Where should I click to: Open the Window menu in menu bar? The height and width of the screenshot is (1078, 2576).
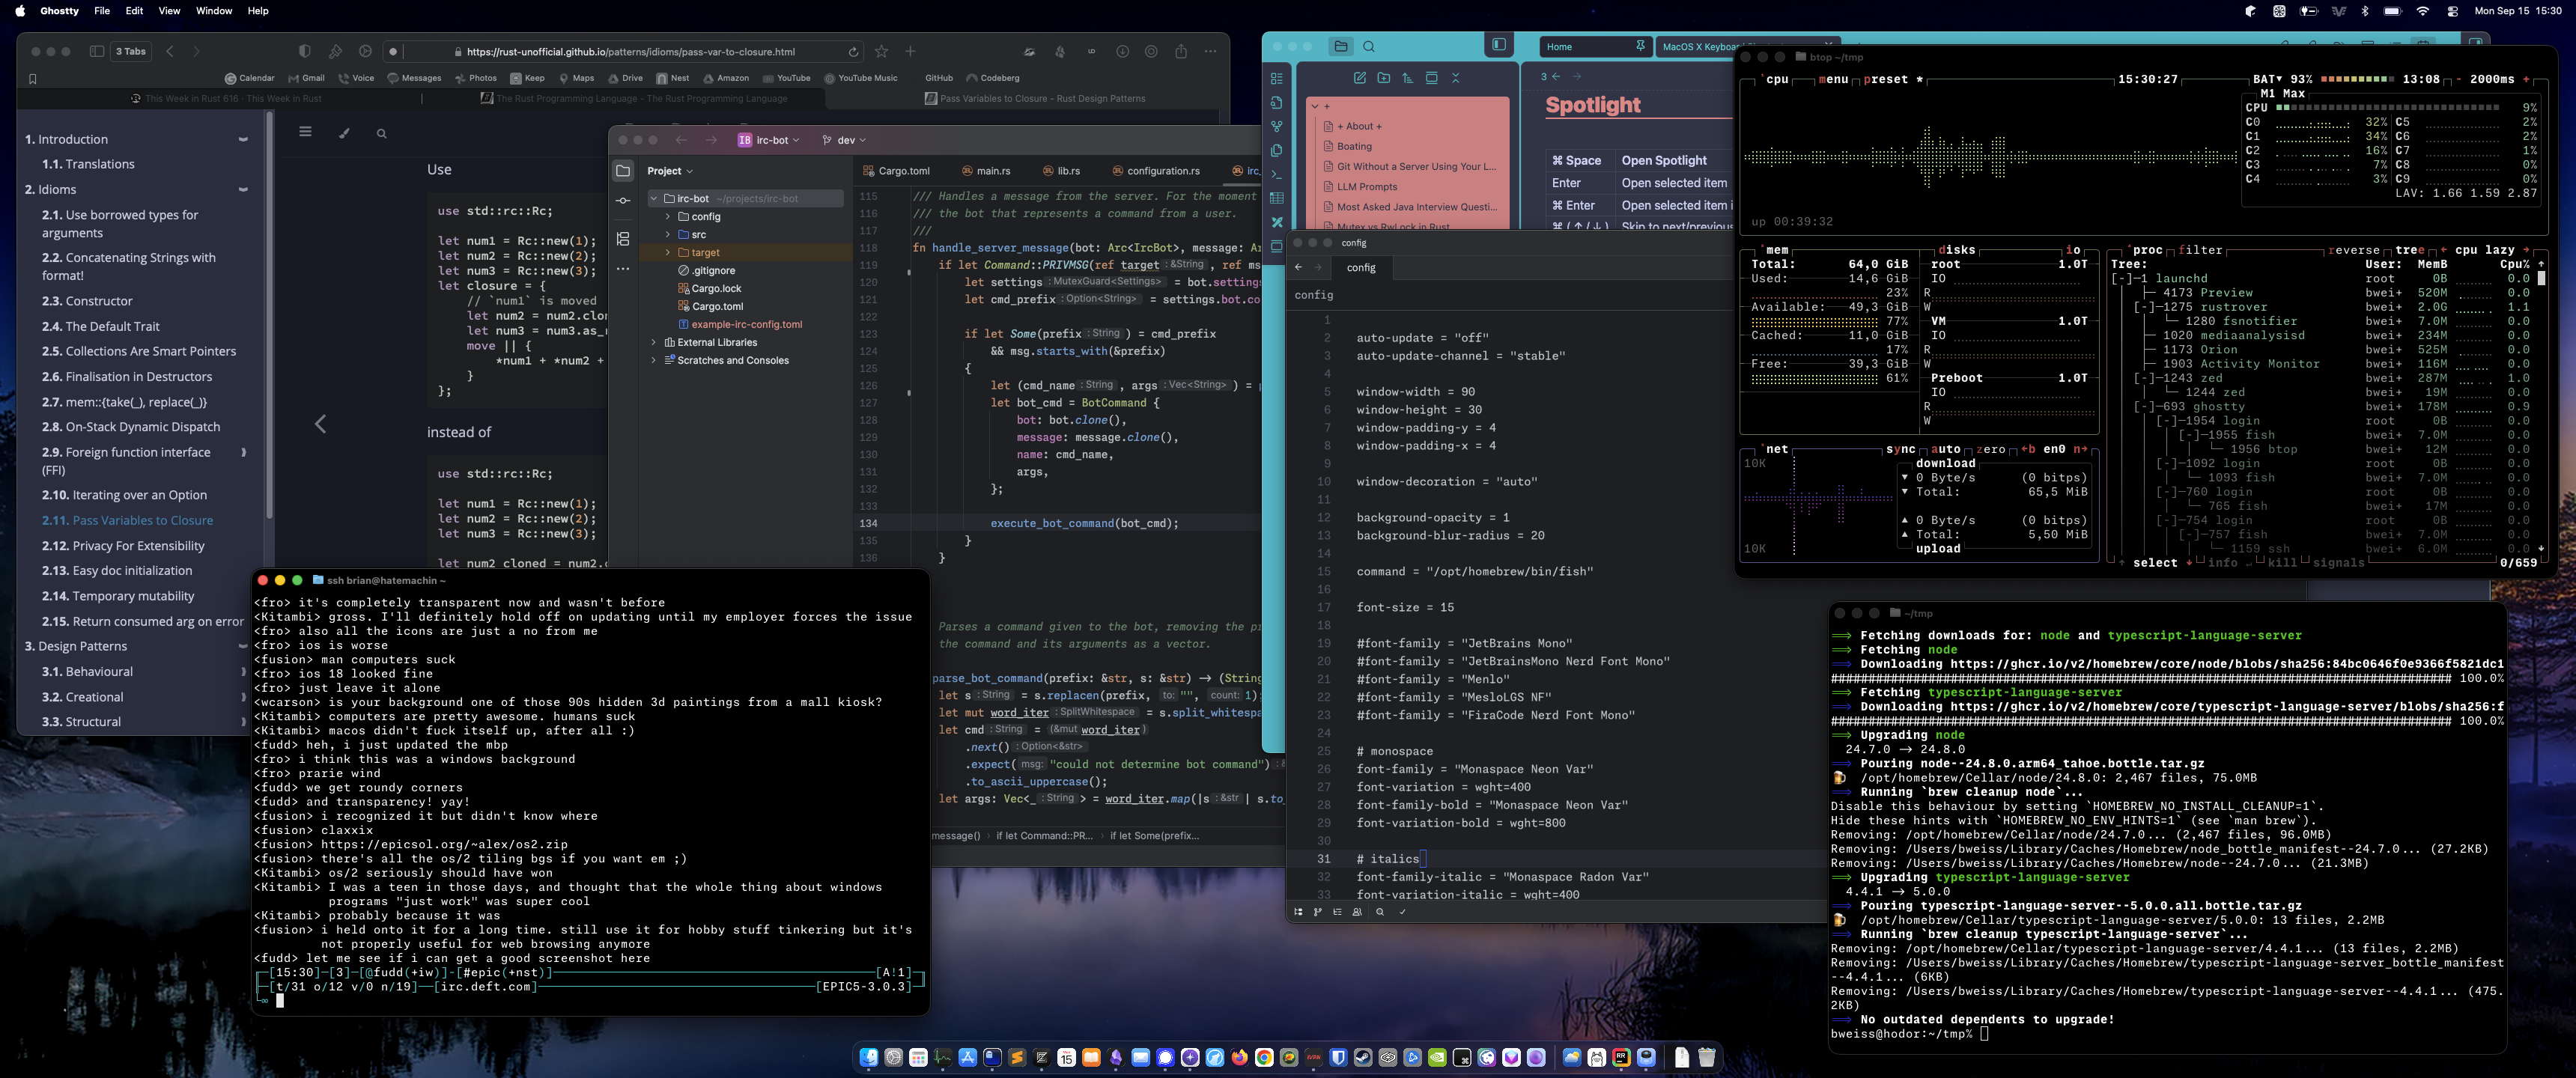click(213, 11)
